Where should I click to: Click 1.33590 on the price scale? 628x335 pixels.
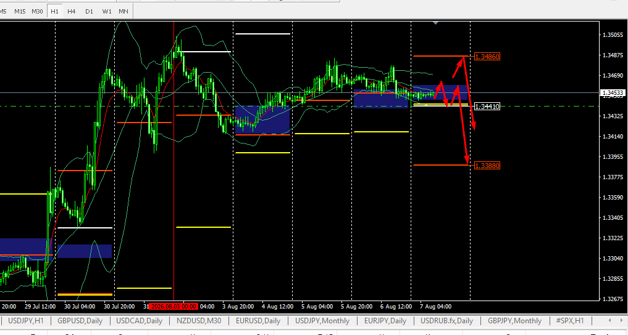(x=613, y=197)
